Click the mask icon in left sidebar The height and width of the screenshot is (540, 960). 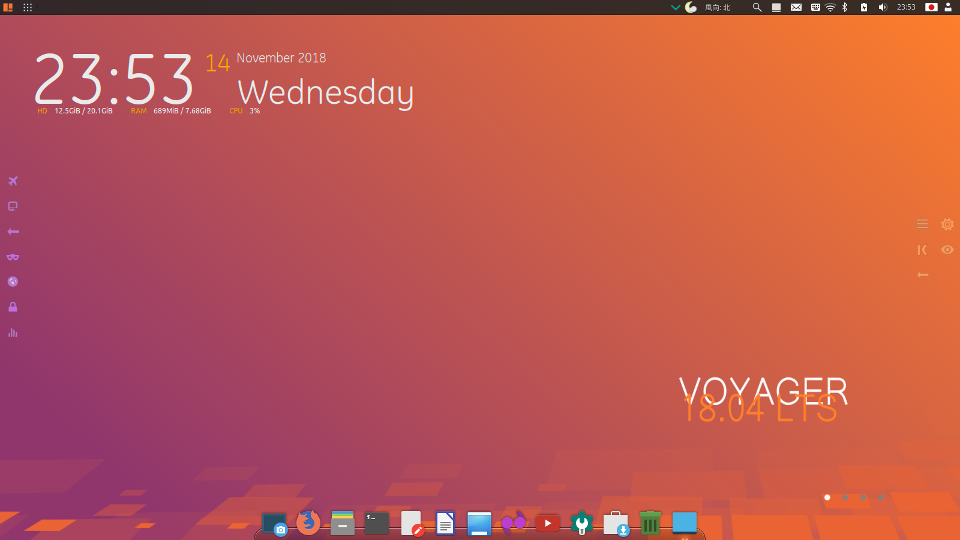coord(13,257)
